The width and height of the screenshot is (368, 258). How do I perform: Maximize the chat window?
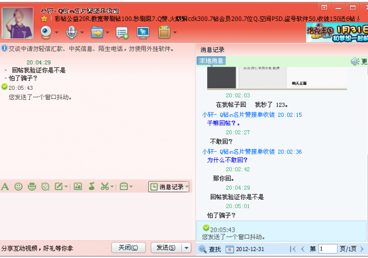(x=353, y=8)
